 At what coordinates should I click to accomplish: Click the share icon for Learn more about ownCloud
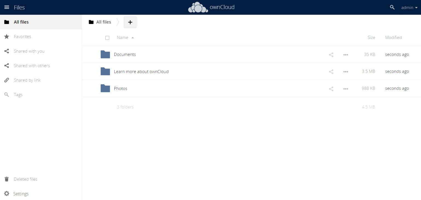[x=331, y=72]
